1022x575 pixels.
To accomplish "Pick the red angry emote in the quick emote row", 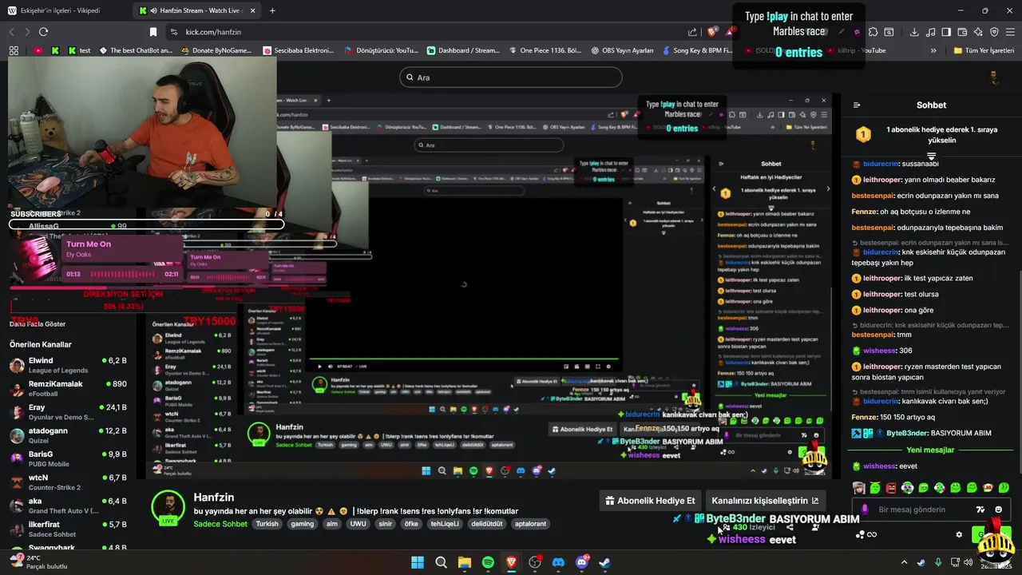I will pyautogui.click(x=891, y=488).
